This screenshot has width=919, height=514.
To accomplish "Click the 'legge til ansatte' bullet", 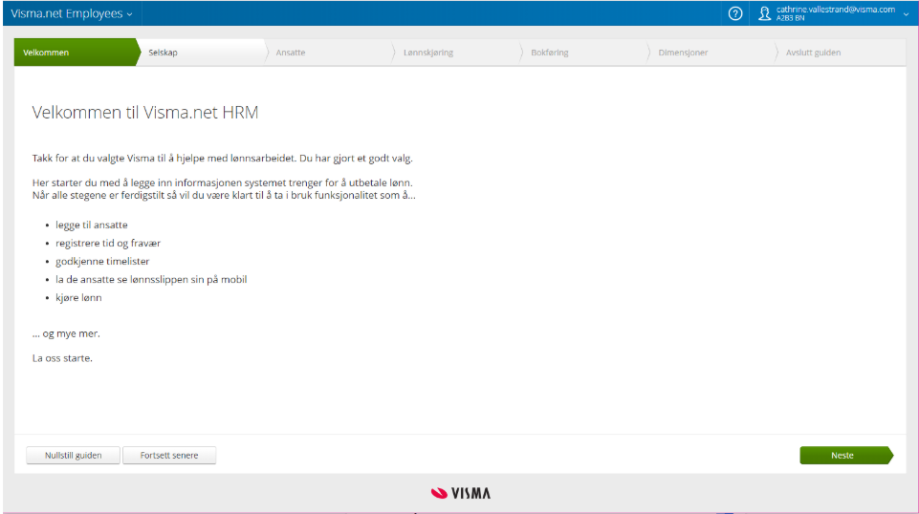I will (x=92, y=225).
